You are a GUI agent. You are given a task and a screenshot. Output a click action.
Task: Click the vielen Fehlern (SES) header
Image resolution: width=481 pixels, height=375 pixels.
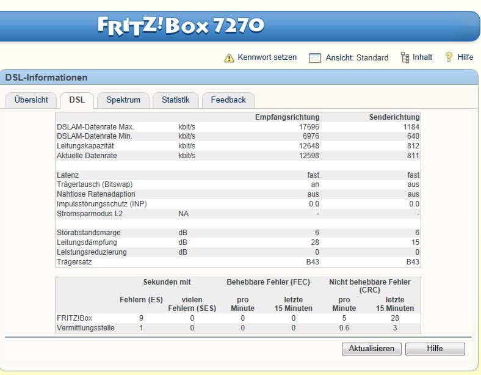[x=192, y=304]
